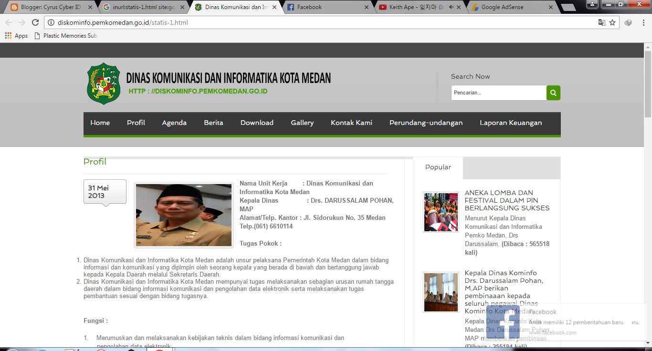Click the scrollbar up arrow
652x351 pixels.
[648, 47]
